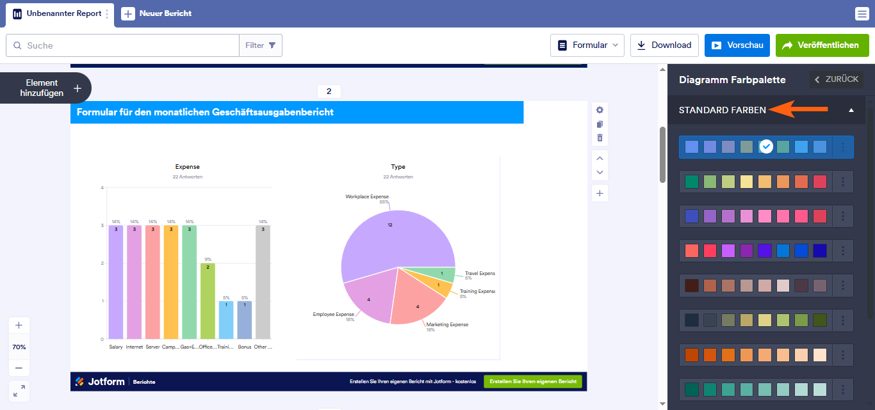Pick the brown tones color palette
875x410 pixels.
tap(756, 285)
